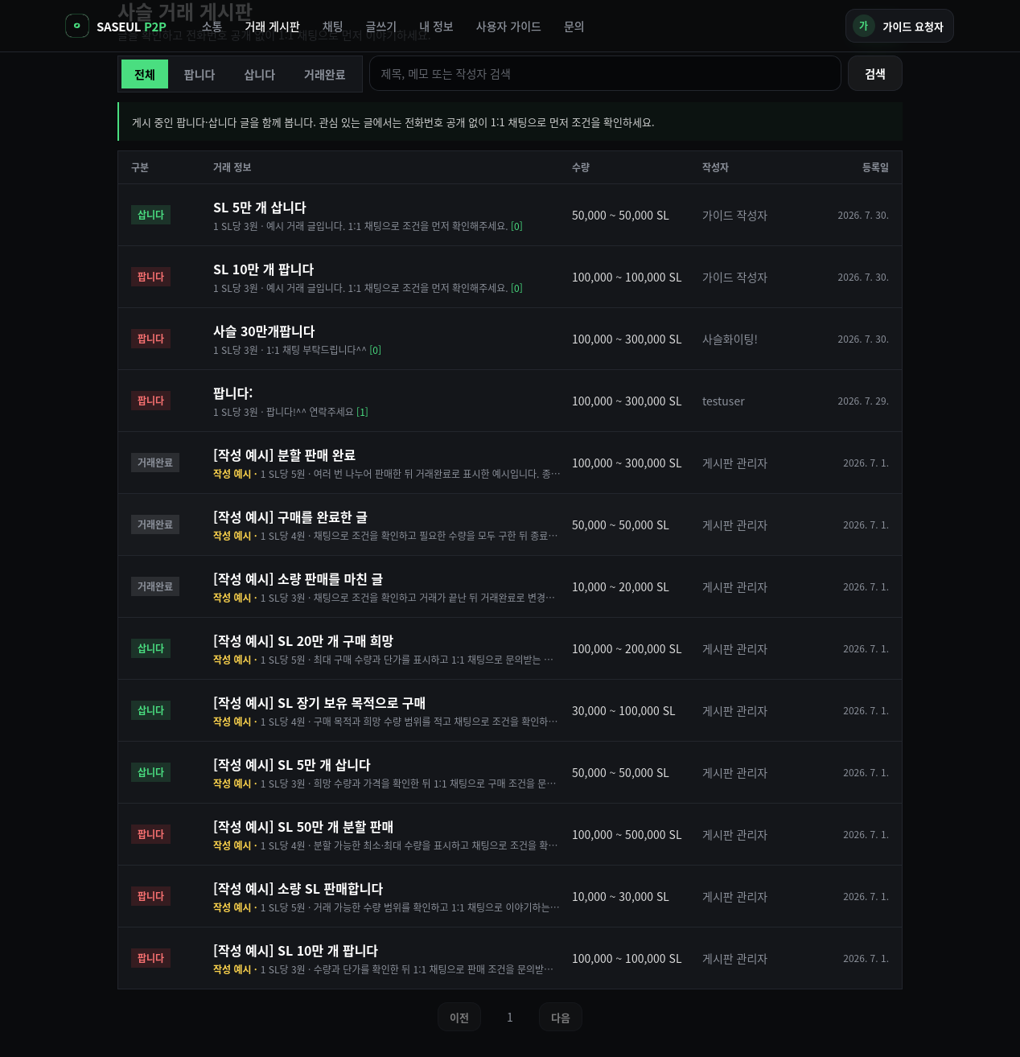Open the [작성 예시] SL 20만 개 구매 희망 post
1020x1057 pixels.
pos(303,641)
